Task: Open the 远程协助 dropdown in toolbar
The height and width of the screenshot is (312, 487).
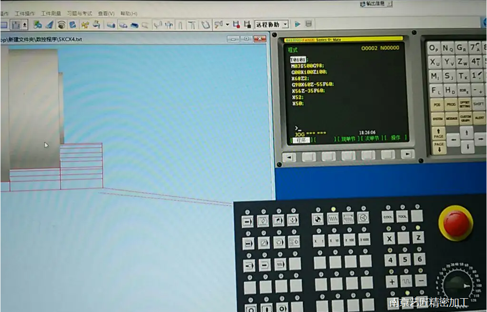Action: [x=285, y=24]
